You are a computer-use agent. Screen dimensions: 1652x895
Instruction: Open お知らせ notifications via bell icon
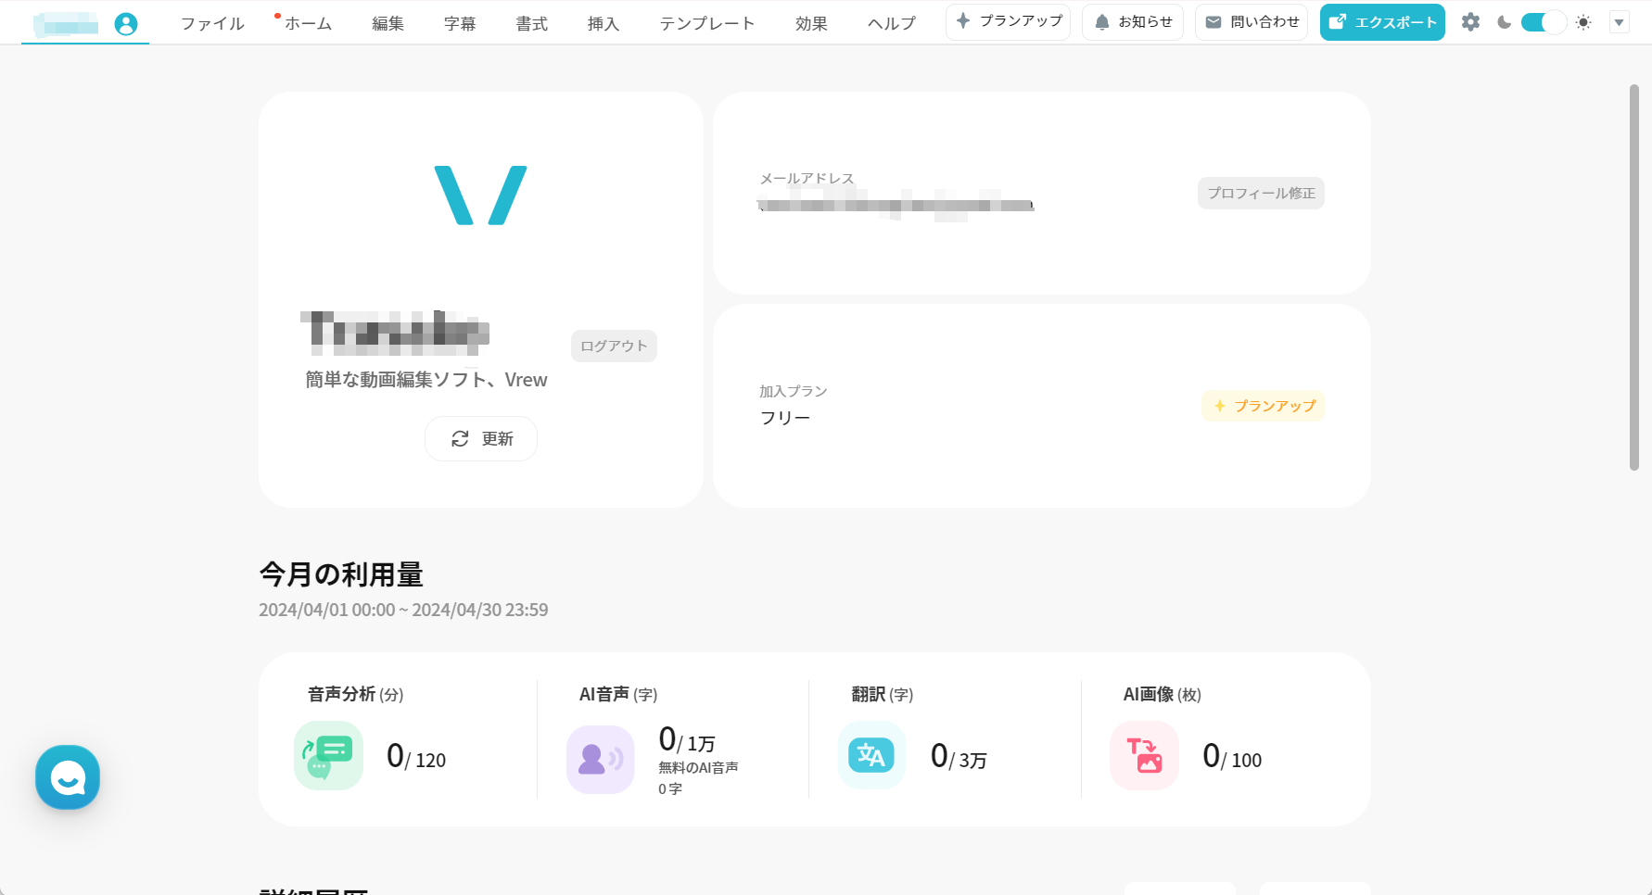(1102, 21)
